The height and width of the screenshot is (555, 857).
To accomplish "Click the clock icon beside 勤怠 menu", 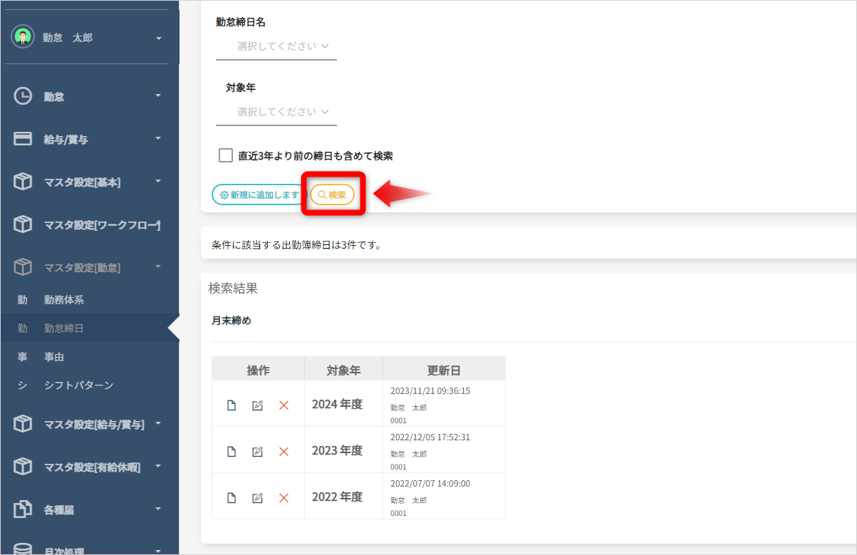I will 23,96.
